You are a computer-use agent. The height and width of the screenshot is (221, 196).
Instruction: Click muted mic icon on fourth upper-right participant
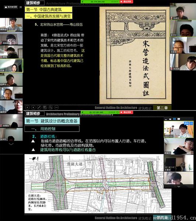172,69
